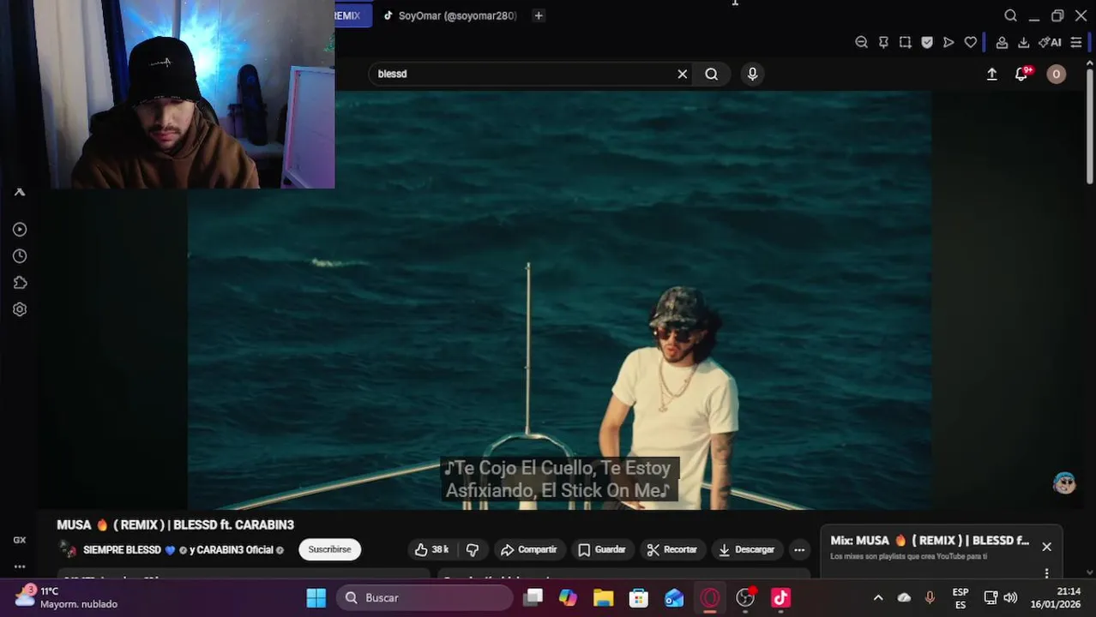Open extensions cube in Opera sidebar
Screen dimensions: 1096x617
coord(20,283)
